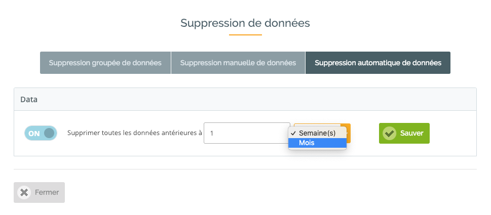The image size is (491, 215).
Task: Open the Suppression manuelle de données tab
Action: [x=238, y=63]
